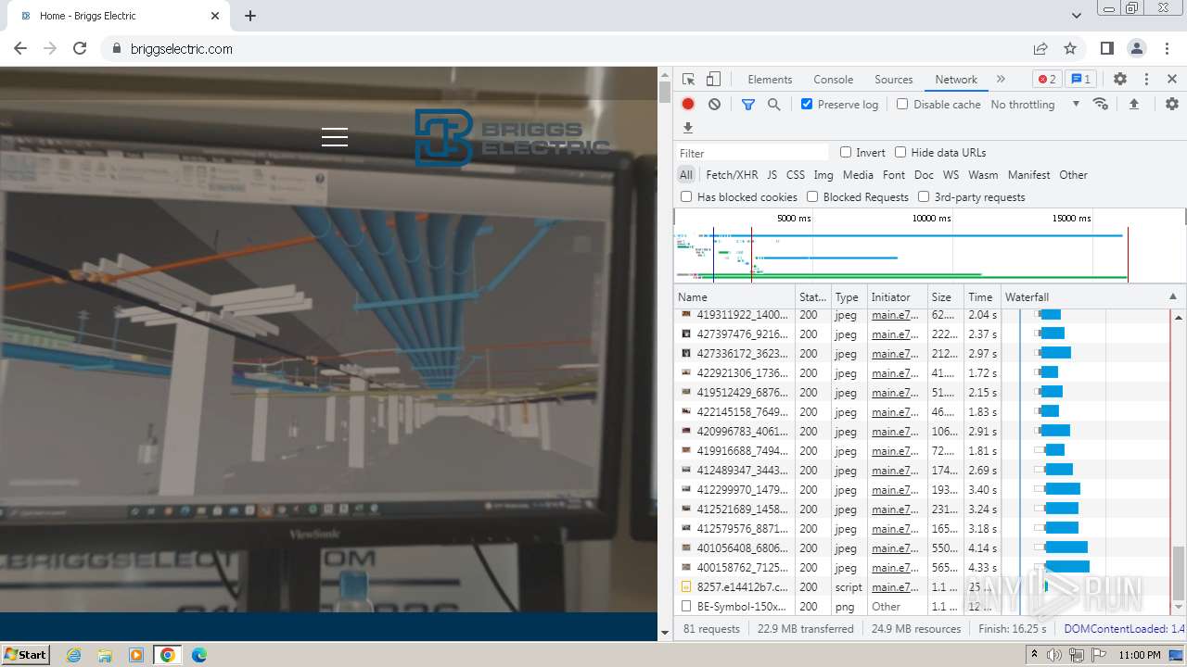
Task: Select the 8257.e14412b7 script request
Action: (x=742, y=586)
